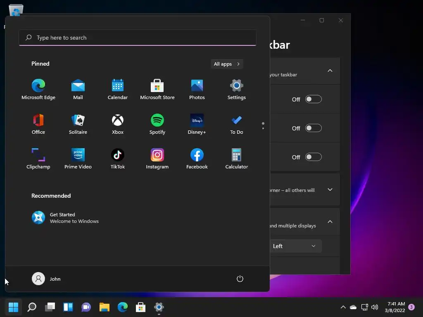Collapse the 'your taskbar' section in Settings
This screenshot has height=317, width=423.
tap(330, 71)
